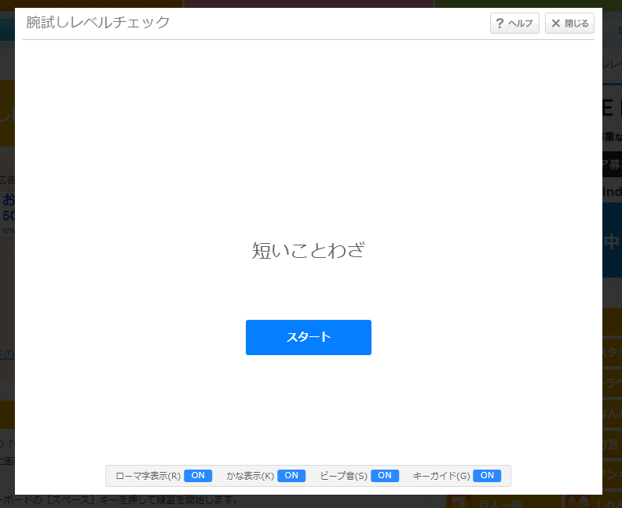Screen dimensions: 622x508
Task: Toggle かな表示(K) ON switch
Action: 291,476
